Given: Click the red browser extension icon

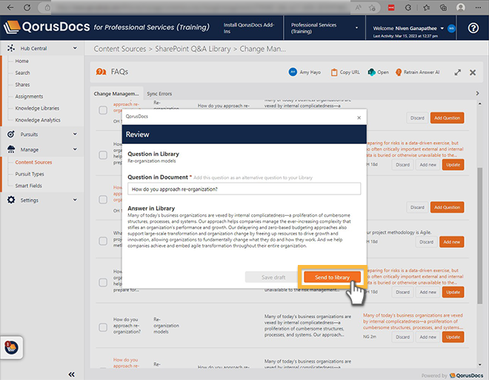Looking at the screenshot, I should 391,7.
